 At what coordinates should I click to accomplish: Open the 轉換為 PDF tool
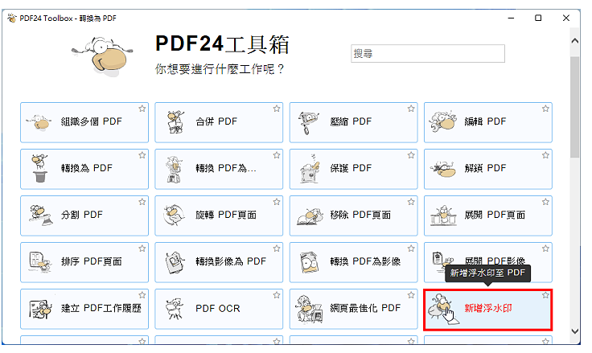click(84, 169)
